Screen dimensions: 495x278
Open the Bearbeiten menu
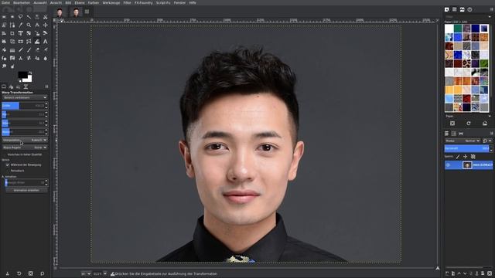[x=22, y=2]
